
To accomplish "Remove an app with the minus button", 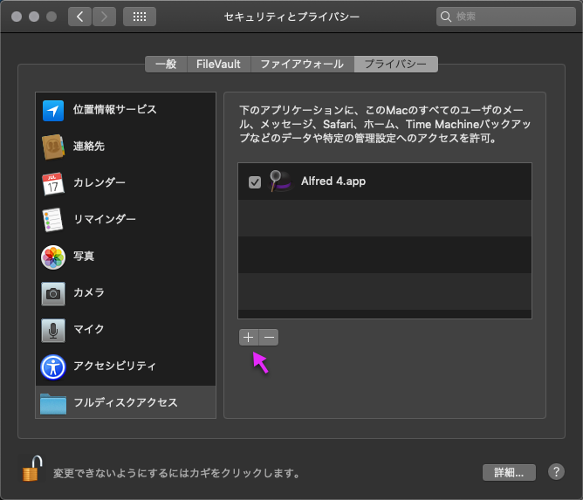I will (269, 337).
